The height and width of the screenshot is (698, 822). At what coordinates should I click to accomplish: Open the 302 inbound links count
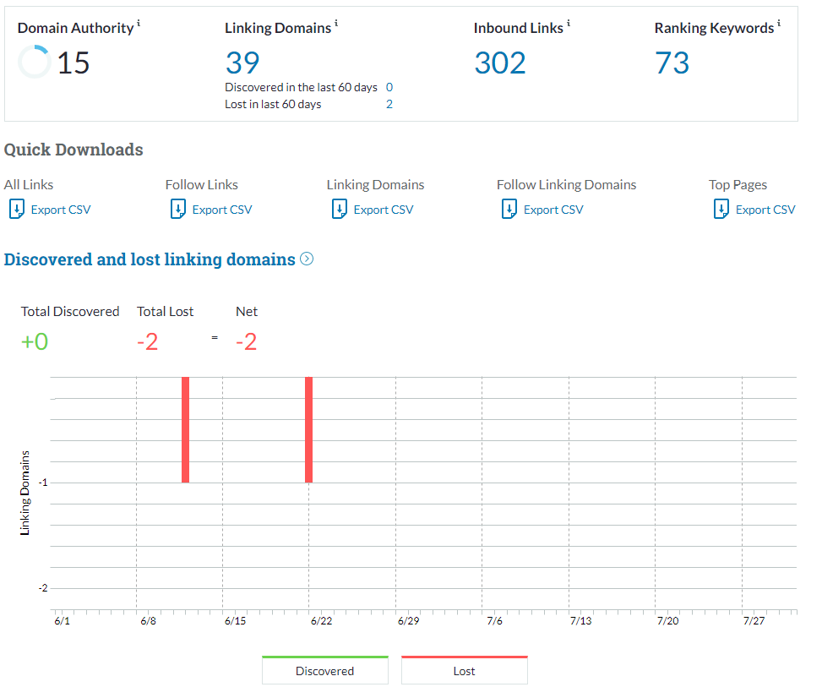[499, 63]
